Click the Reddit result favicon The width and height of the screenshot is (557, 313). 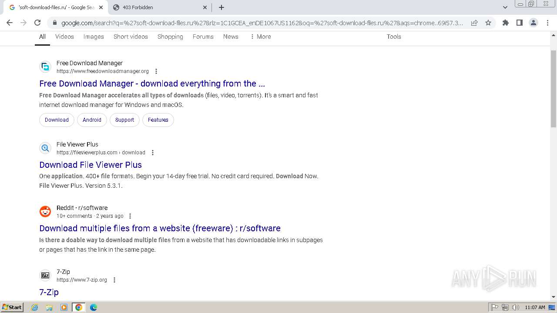[x=45, y=211]
